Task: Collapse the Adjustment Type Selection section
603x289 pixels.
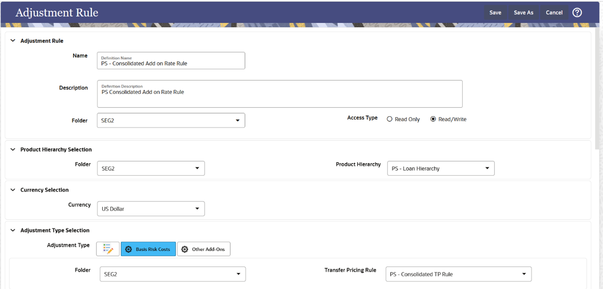Action: tap(13, 230)
